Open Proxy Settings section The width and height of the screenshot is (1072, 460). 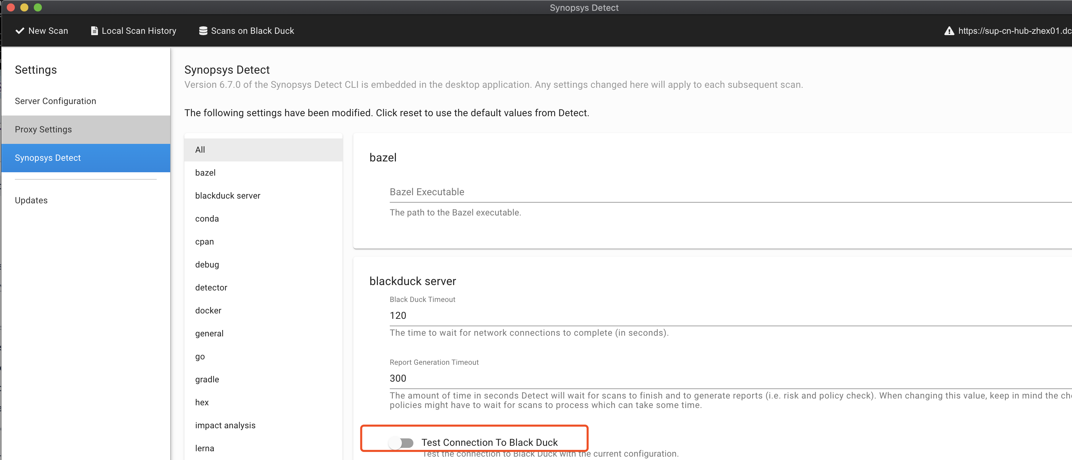tap(43, 129)
